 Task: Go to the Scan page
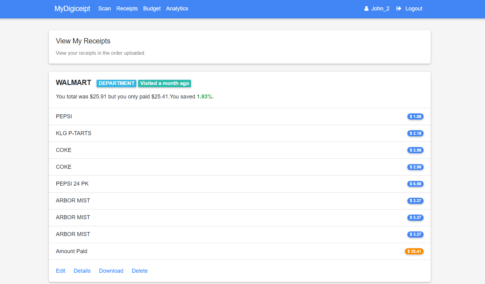click(105, 9)
